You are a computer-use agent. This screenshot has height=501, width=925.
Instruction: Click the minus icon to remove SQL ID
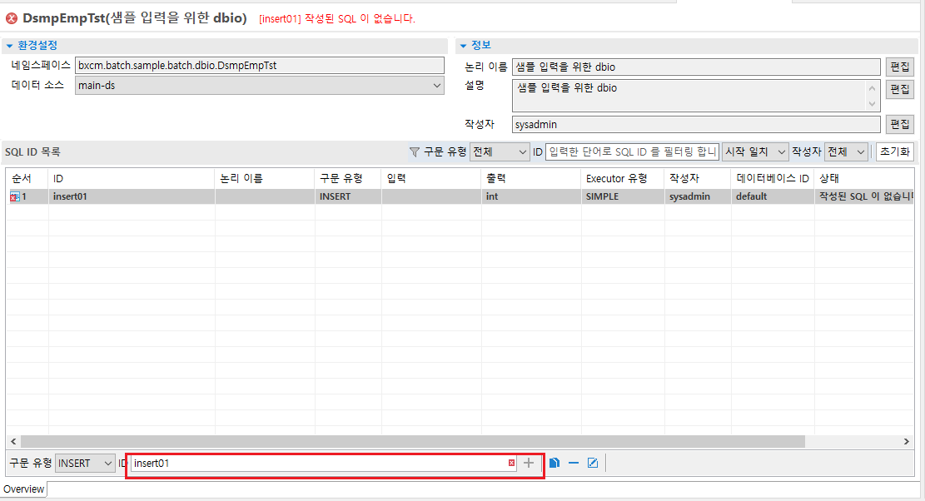pyautogui.click(x=573, y=463)
